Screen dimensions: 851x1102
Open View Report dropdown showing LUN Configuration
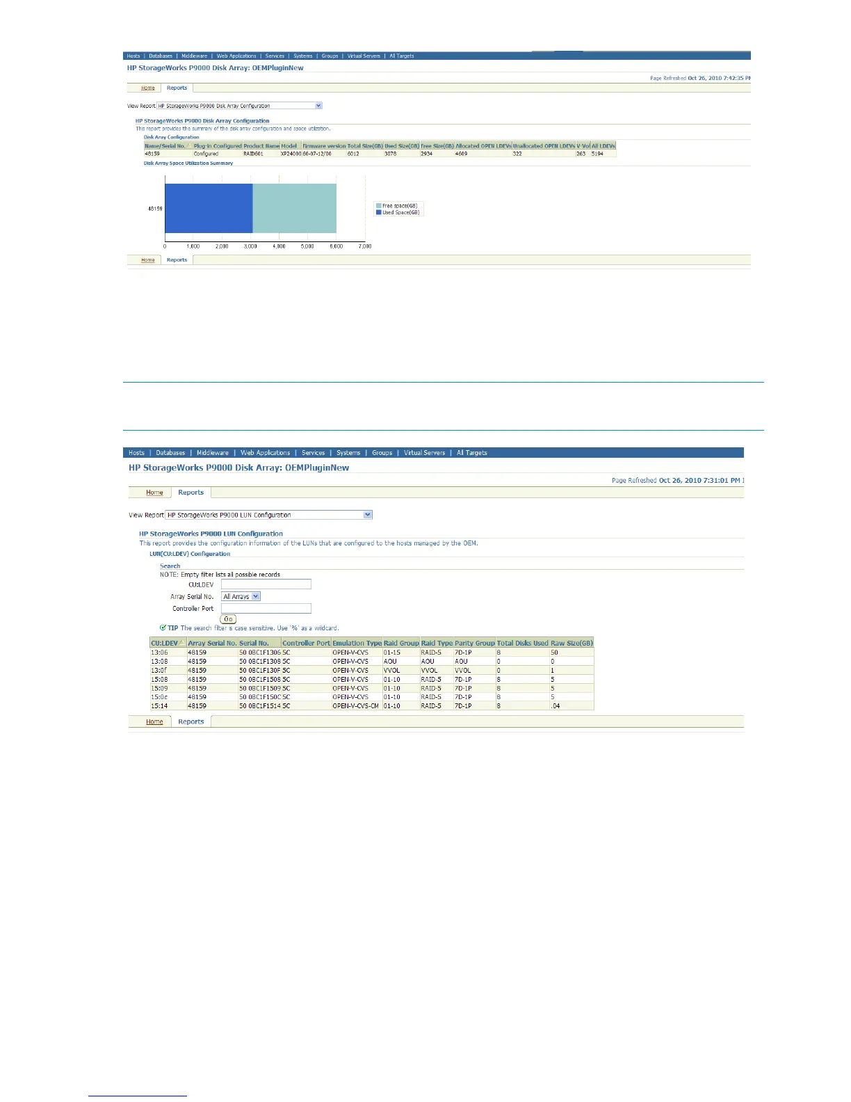point(269,515)
